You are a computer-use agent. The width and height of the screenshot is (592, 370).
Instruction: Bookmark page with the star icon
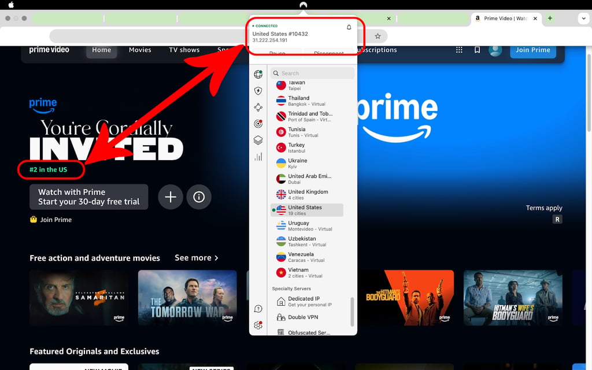point(378,36)
